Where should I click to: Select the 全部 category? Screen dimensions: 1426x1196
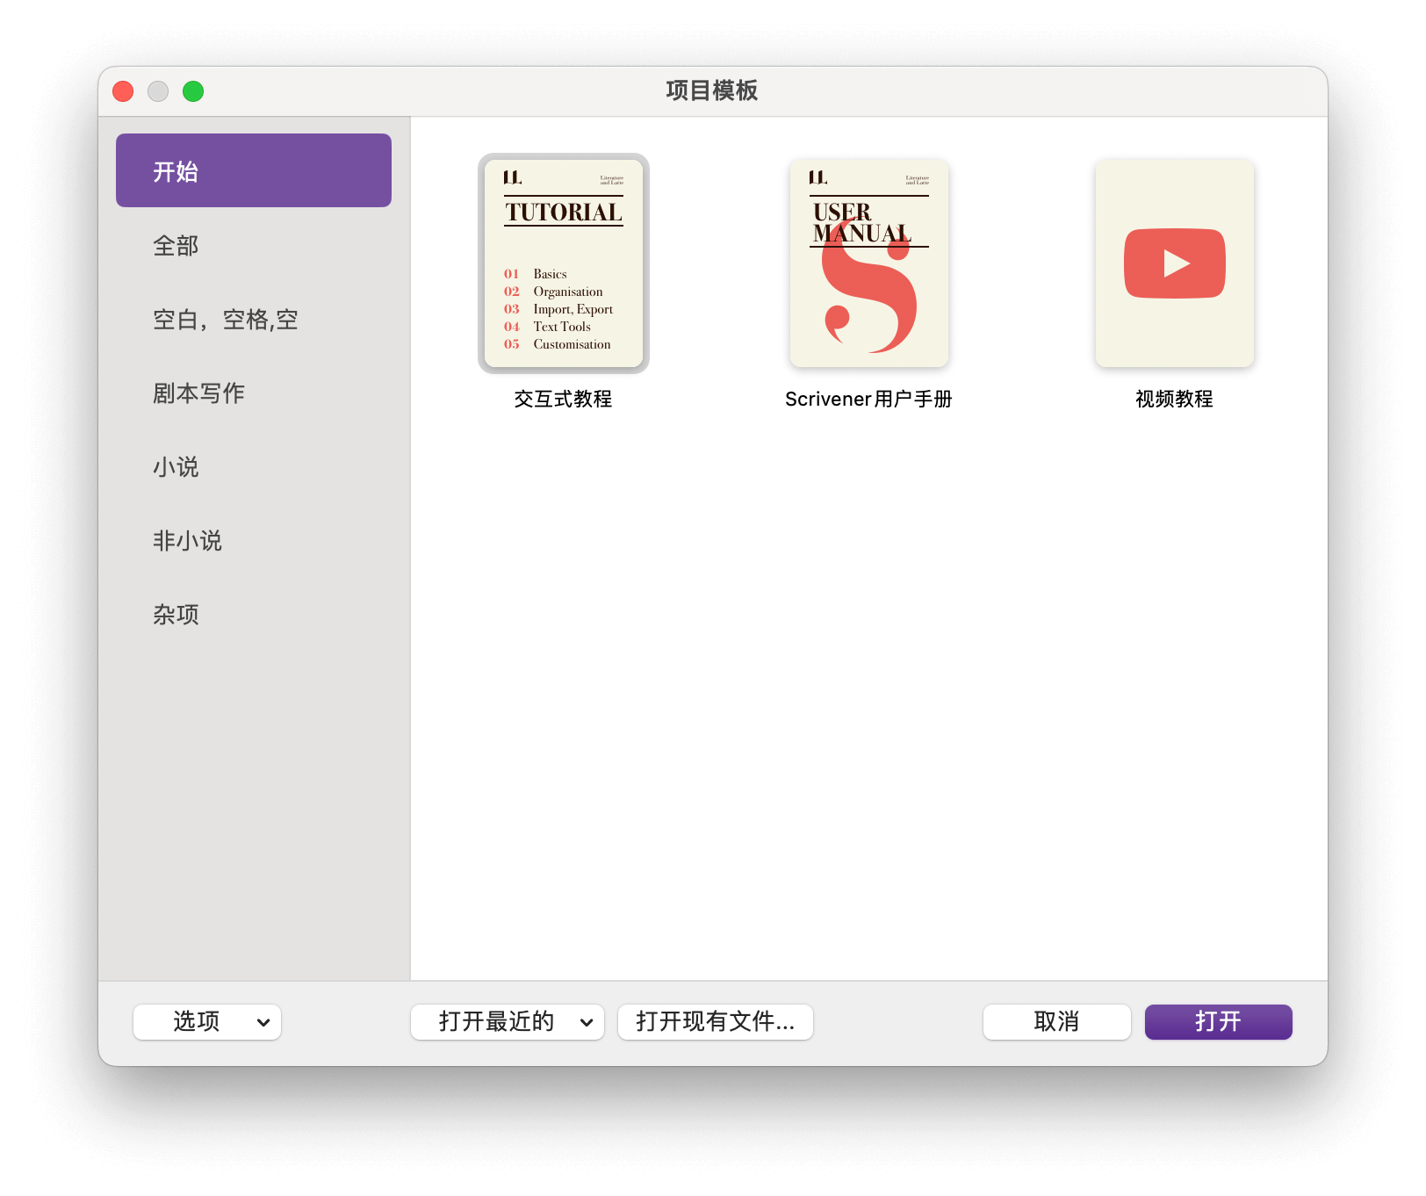click(x=254, y=245)
